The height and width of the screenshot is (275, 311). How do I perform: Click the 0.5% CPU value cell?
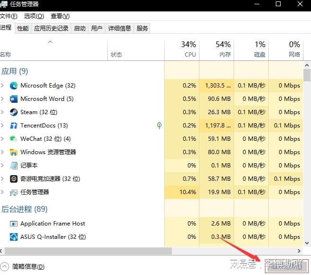[x=182, y=99]
